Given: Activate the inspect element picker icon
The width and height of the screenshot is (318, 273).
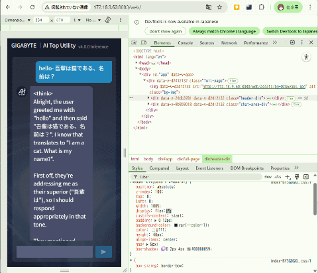Looking at the screenshot, I should [134, 42].
